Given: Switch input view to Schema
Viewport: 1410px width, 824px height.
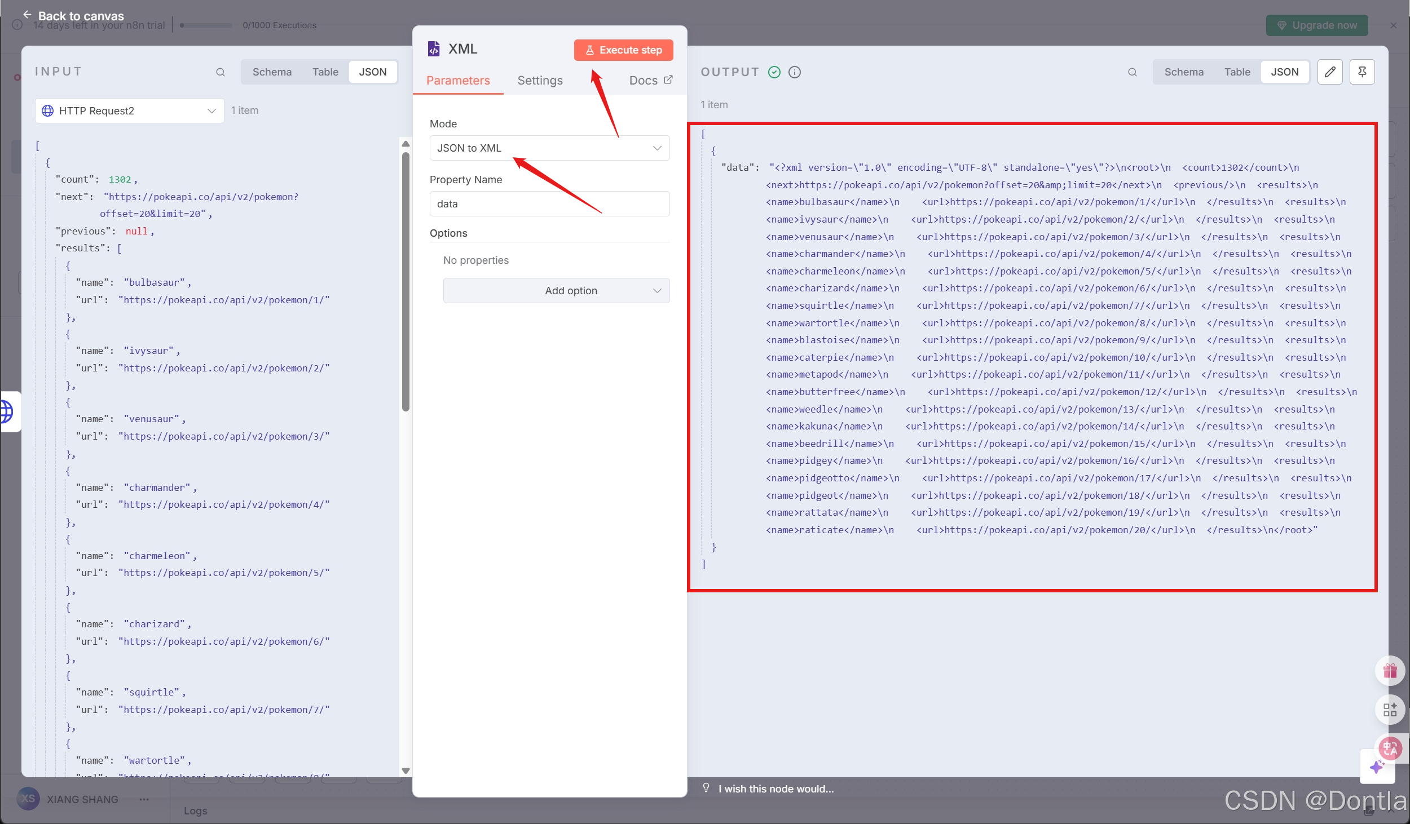Looking at the screenshot, I should pos(272,72).
